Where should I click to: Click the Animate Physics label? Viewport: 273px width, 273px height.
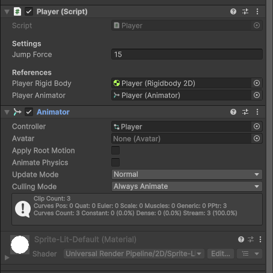(40, 163)
